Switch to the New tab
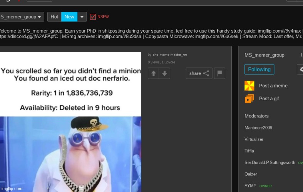Viewport: 303px width, 192px height. point(69,17)
